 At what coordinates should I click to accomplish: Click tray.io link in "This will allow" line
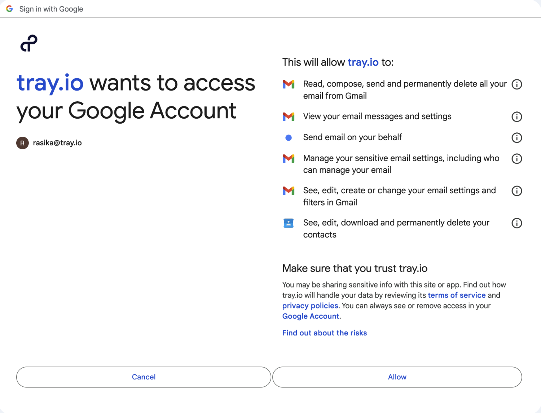click(363, 62)
